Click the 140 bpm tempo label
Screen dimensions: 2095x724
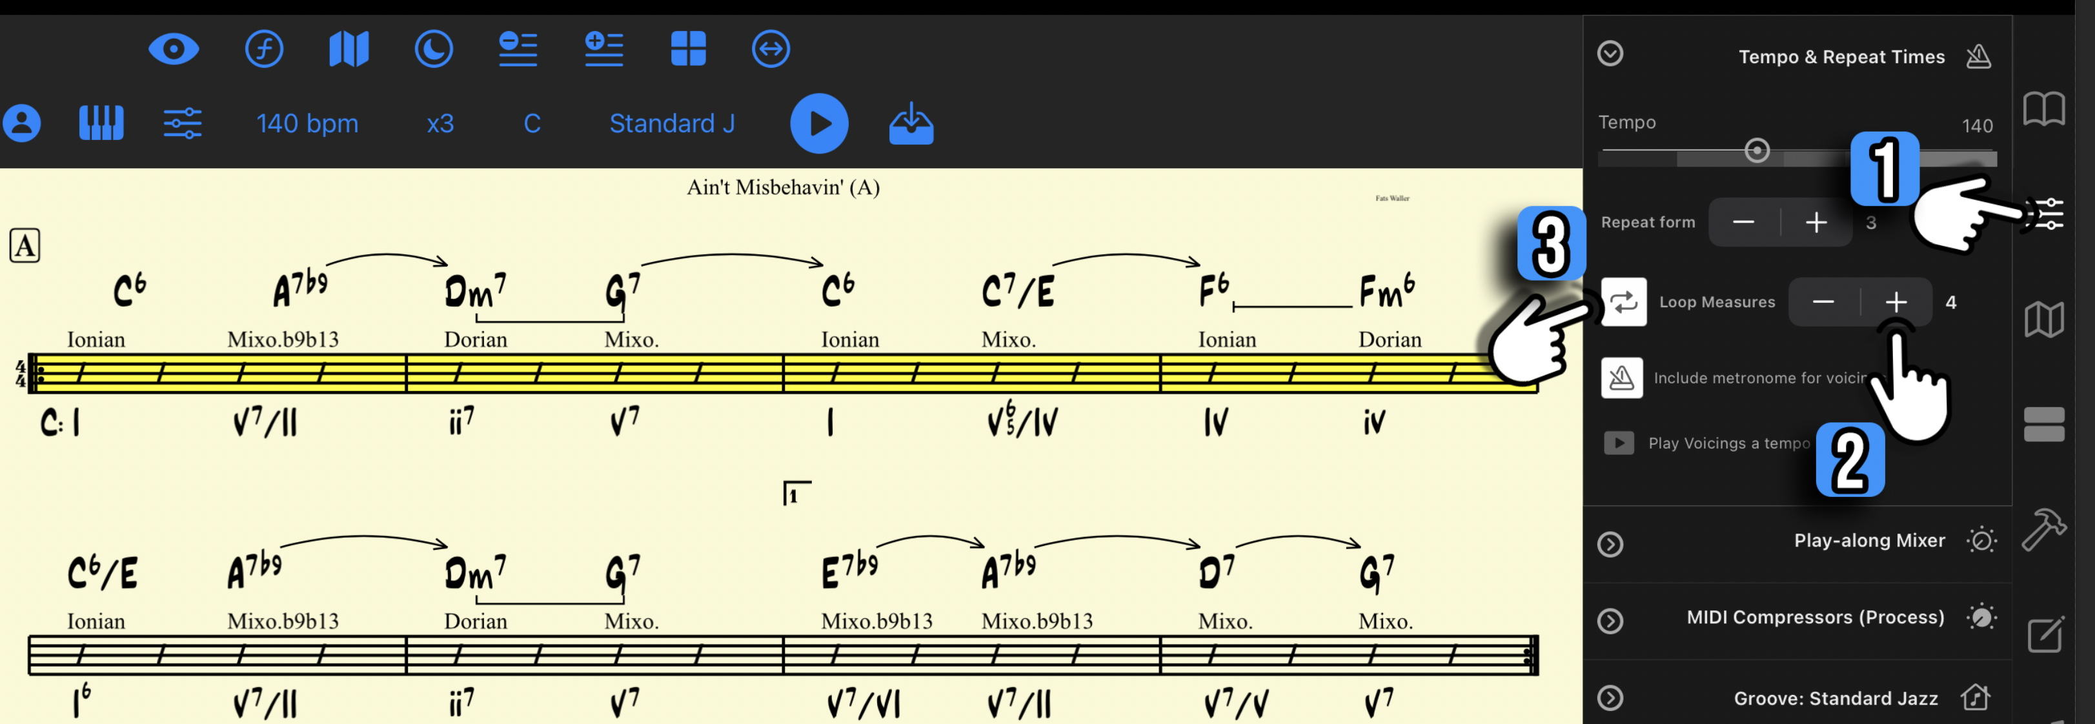click(x=307, y=124)
